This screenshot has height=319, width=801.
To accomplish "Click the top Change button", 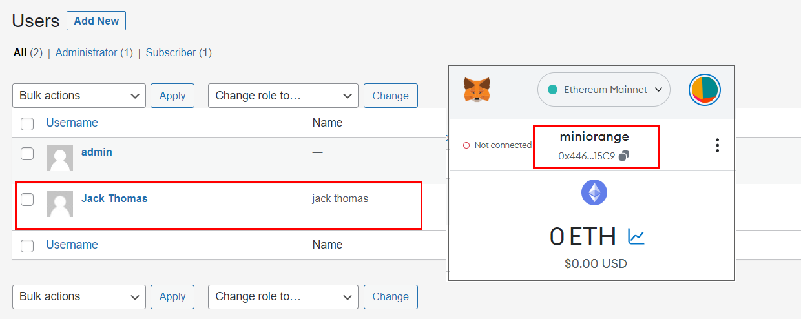I will pyautogui.click(x=391, y=96).
